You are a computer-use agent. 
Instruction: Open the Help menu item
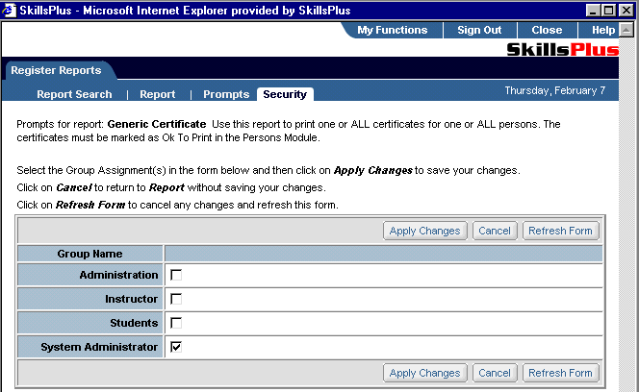pos(603,30)
